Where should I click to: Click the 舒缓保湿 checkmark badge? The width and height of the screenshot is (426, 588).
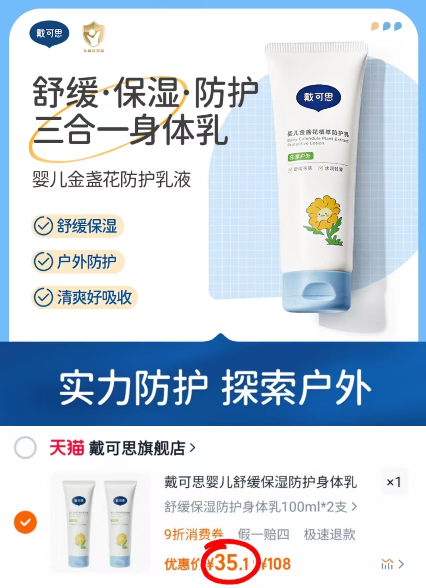77,226
